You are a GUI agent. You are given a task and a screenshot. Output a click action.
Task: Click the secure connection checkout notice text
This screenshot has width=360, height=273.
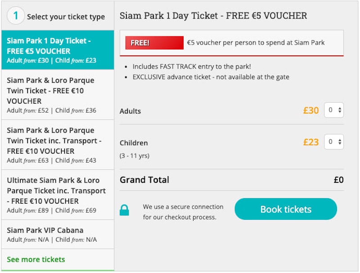(183, 212)
